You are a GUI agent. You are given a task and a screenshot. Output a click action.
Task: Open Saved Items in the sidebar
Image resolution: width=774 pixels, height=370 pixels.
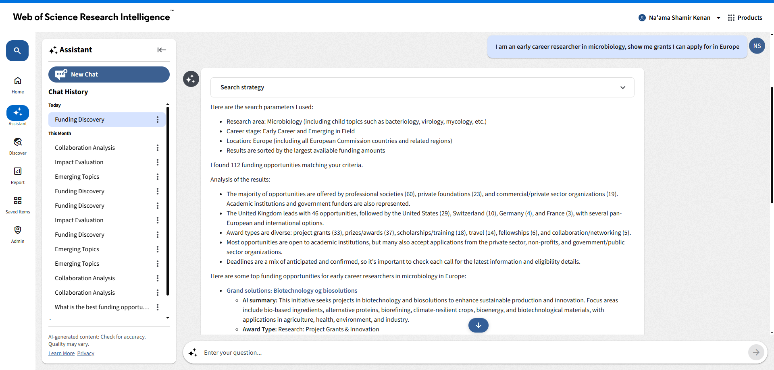click(18, 205)
